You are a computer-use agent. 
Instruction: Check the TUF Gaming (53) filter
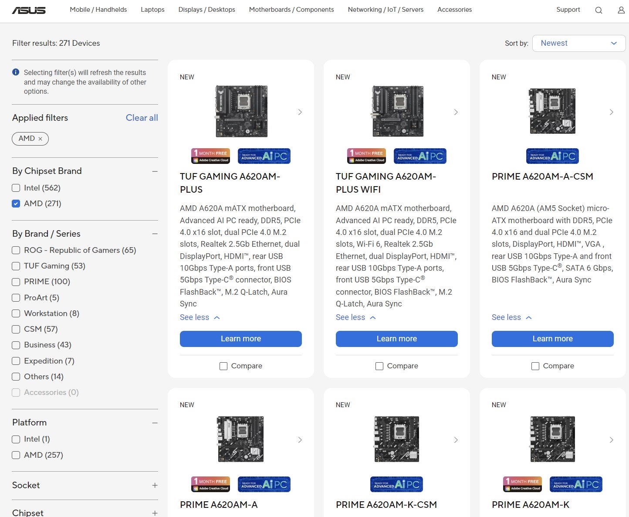(x=16, y=266)
